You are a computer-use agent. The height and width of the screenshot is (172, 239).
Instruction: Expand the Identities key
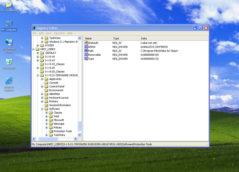point(42,94)
